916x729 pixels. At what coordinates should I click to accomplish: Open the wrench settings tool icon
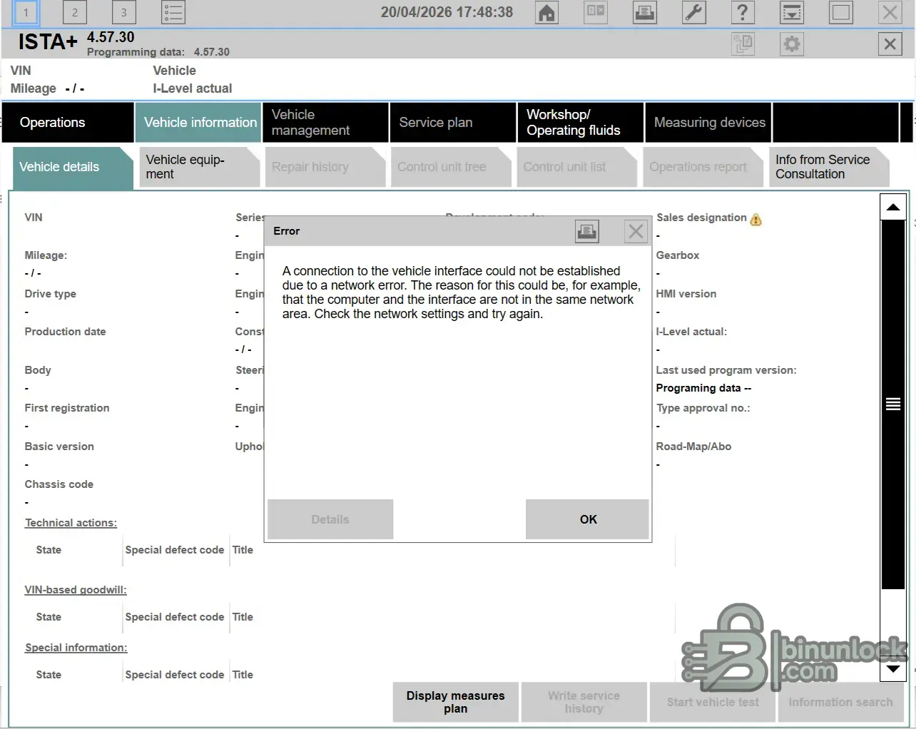(693, 13)
